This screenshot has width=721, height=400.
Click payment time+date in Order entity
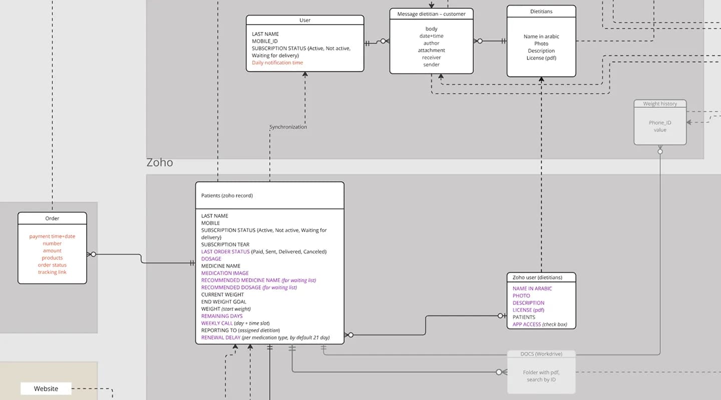[52, 236]
